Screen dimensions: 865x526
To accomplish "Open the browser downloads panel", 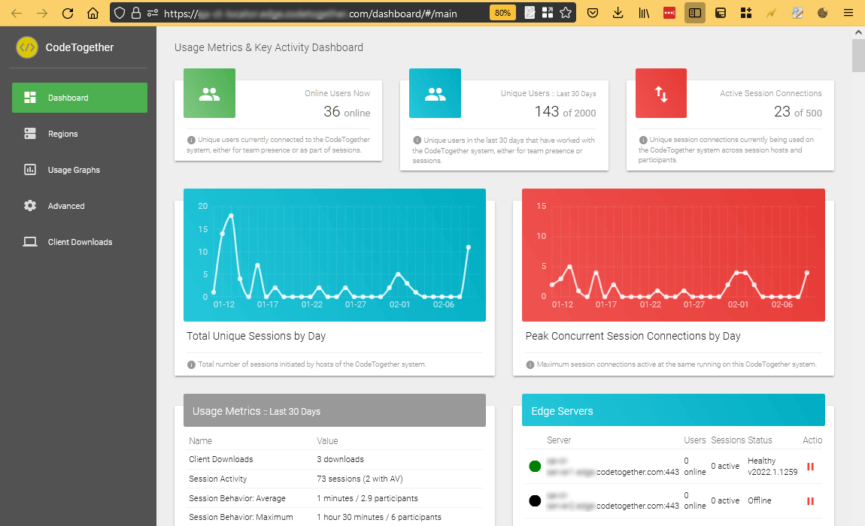I will pyautogui.click(x=618, y=13).
